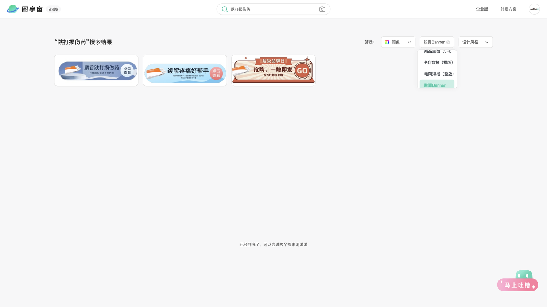This screenshot has width=547, height=307.
Task: Open the 超级品牌日 抢购 banner thumbnail
Action: pyautogui.click(x=273, y=71)
